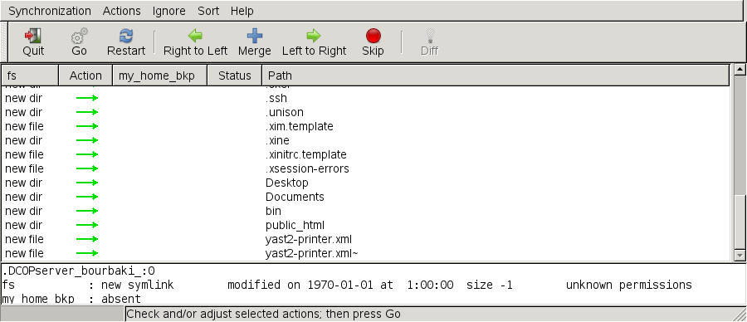Select the .xim.template file row

tap(365, 127)
